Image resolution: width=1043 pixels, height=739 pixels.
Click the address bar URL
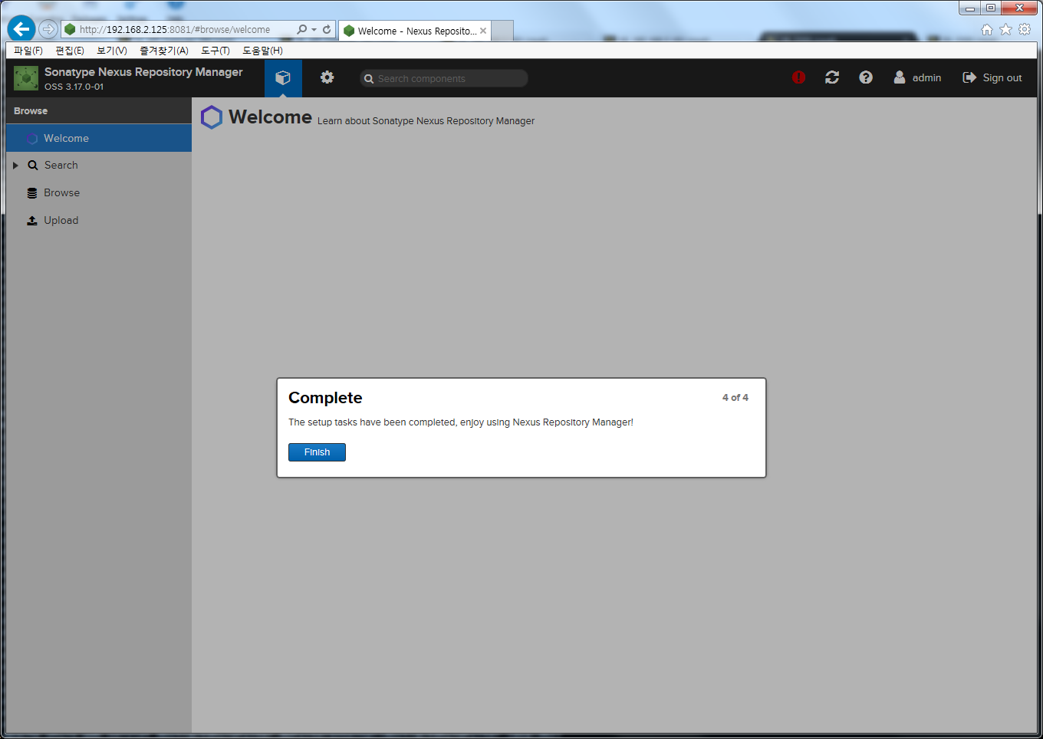(175, 30)
